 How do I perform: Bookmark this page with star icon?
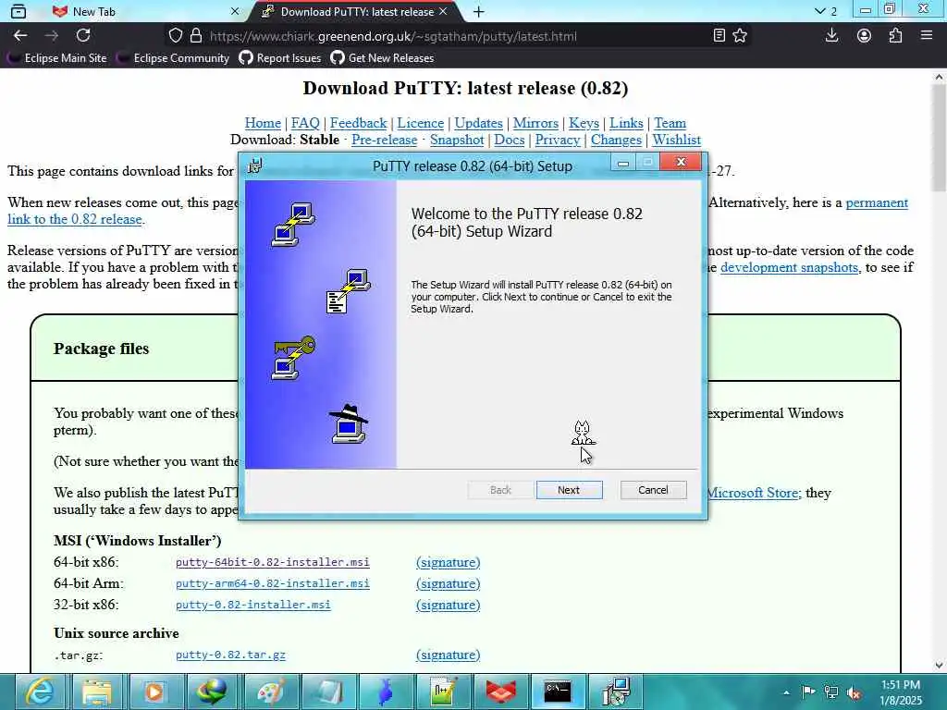click(x=740, y=36)
